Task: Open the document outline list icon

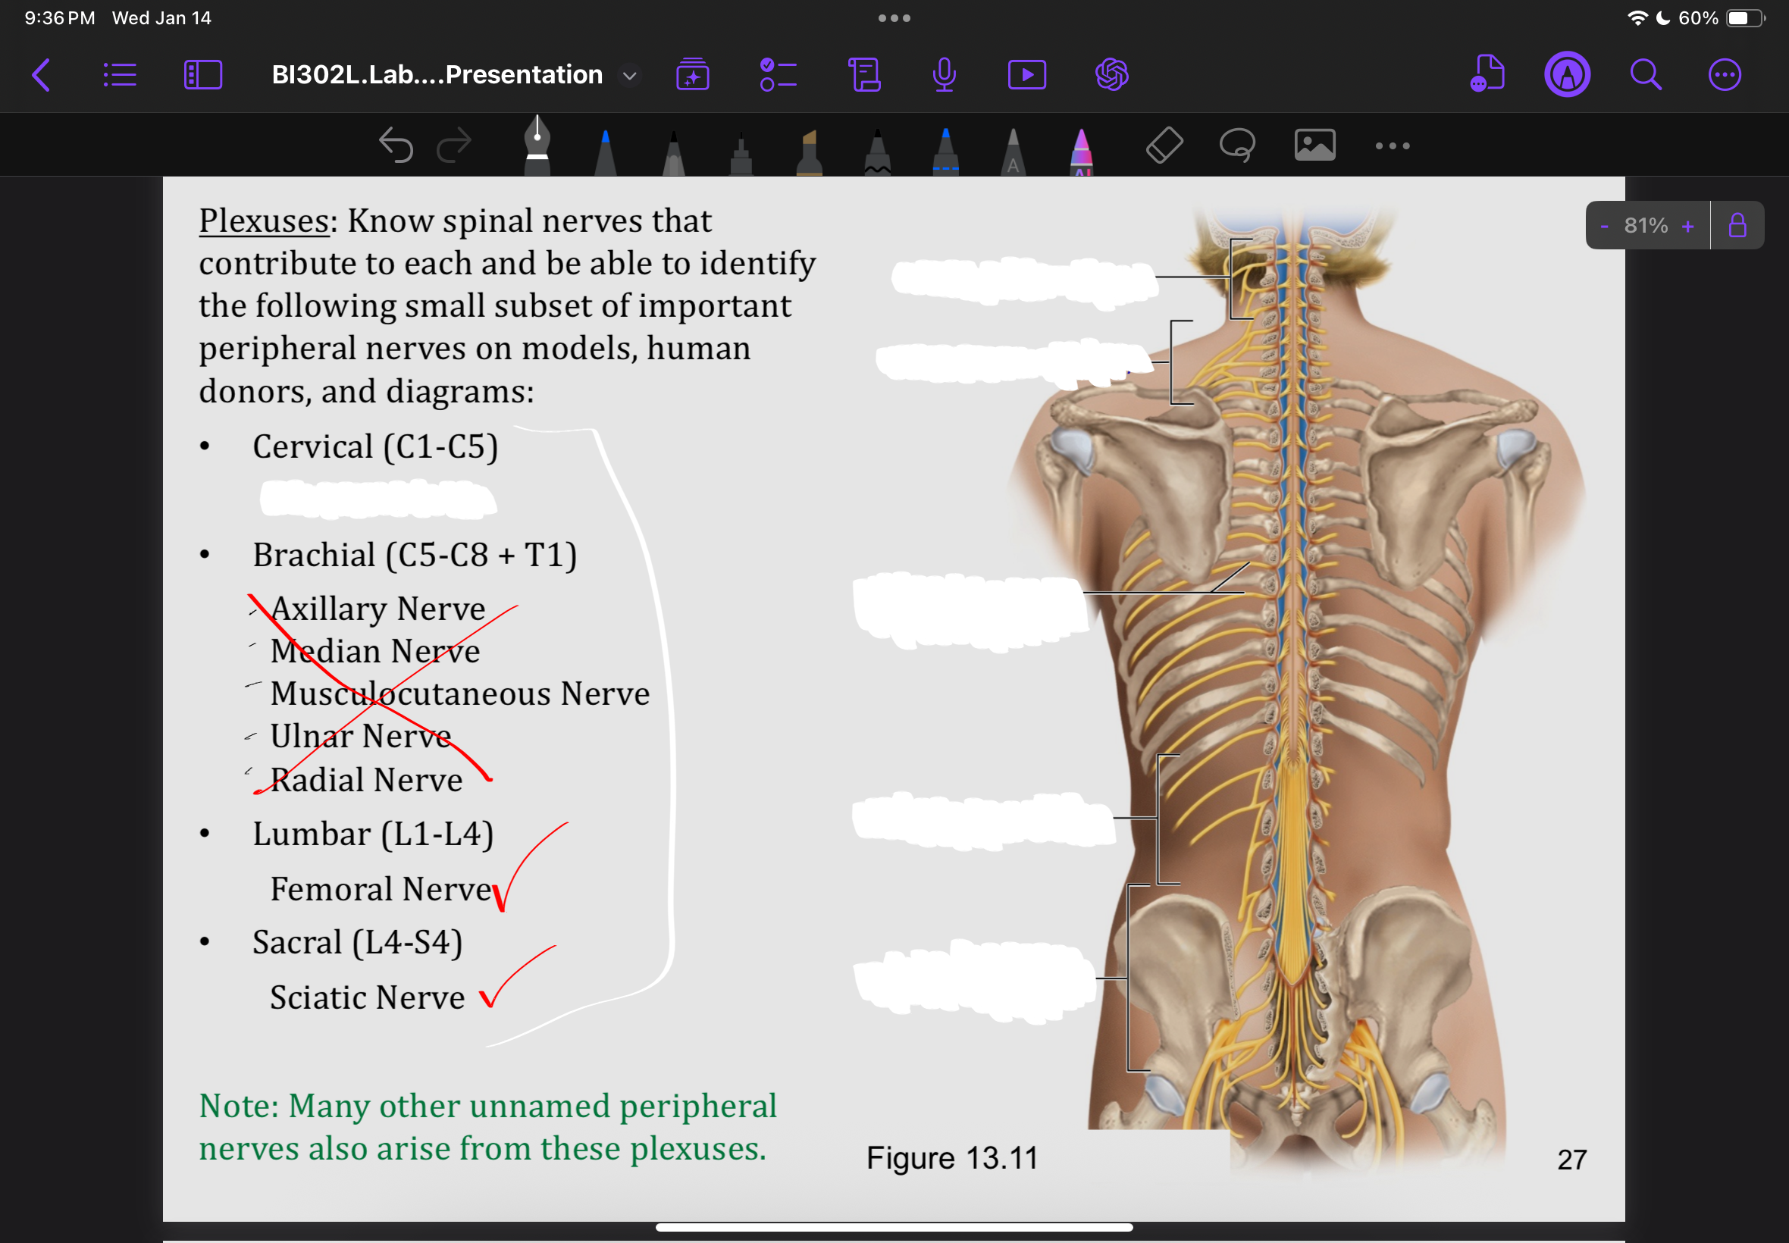Action: [120, 75]
